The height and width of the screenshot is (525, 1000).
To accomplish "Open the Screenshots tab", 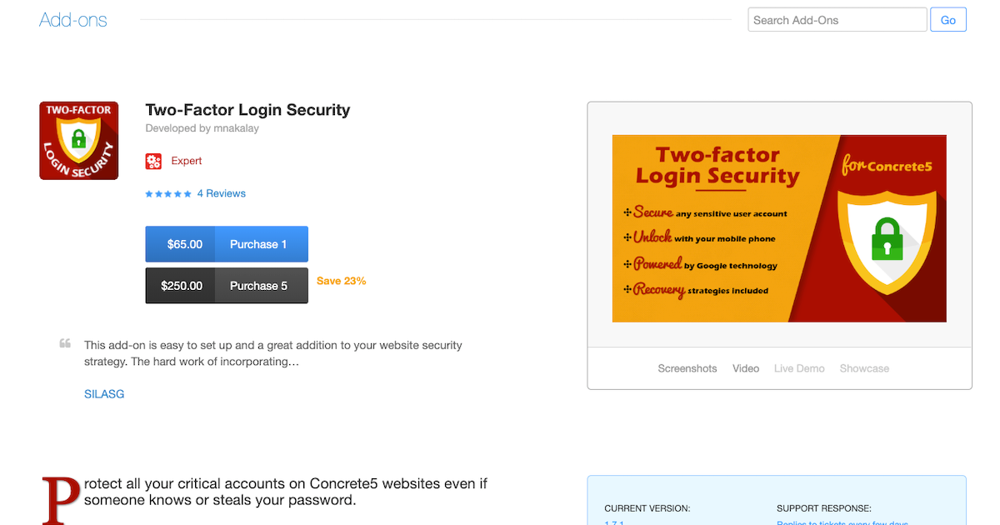I will pos(687,368).
